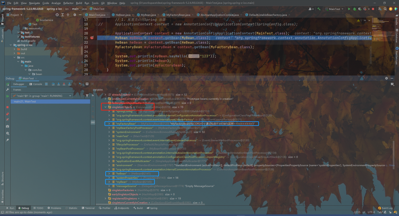Image resolution: width=399 pixels, height=216 pixels.
Task: Rerun MainTest in the Debug panel
Action: 7,84
